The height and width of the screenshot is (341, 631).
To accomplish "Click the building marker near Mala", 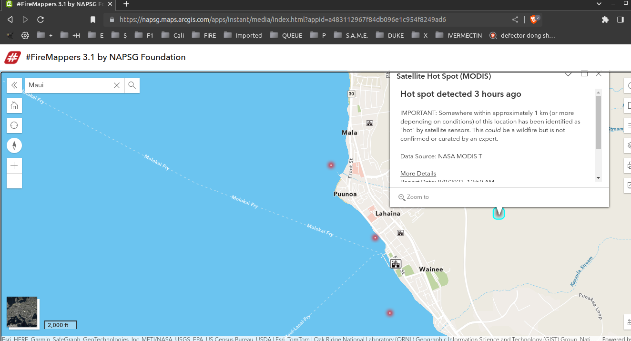I will 369,123.
